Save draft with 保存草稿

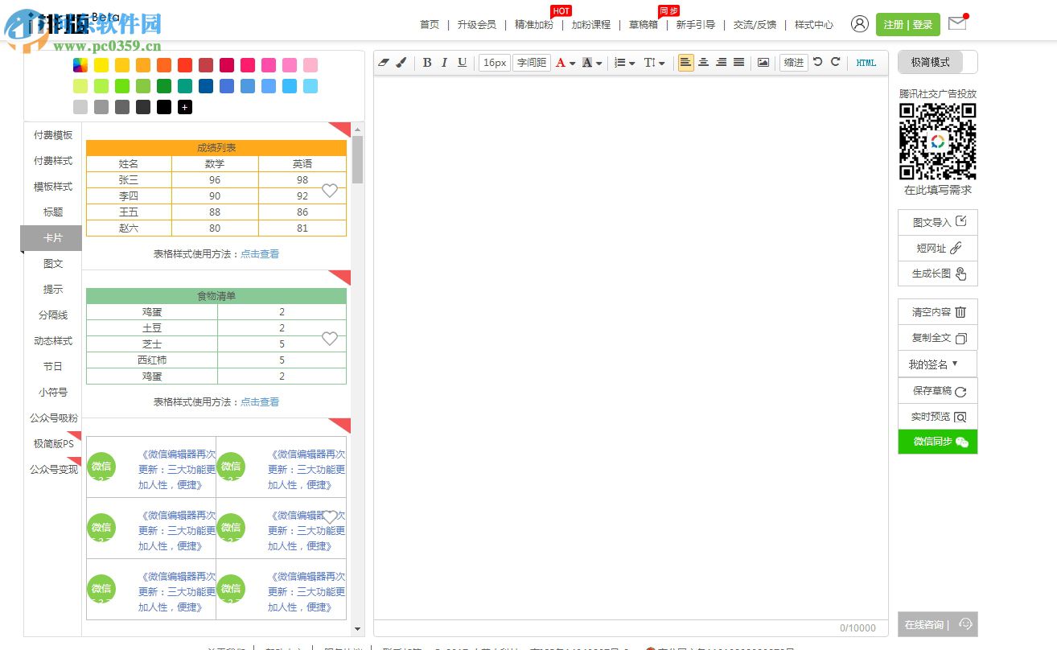coord(938,391)
